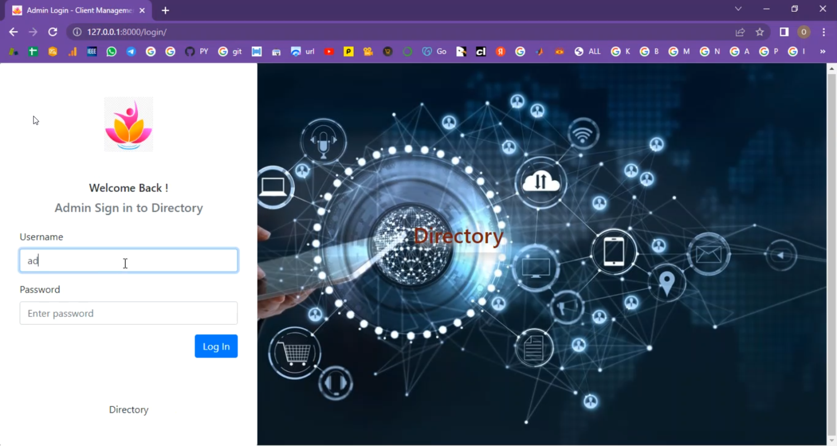This screenshot has height=446, width=837.
Task: Open the browser side panel
Action: click(784, 32)
